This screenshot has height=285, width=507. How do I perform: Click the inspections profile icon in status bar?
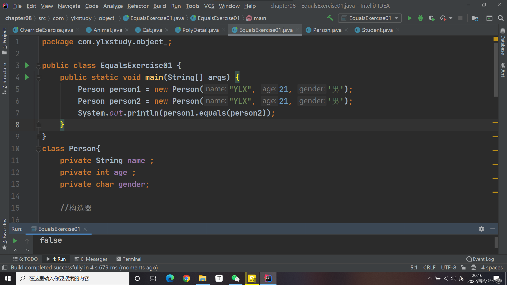pyautogui.click(x=473, y=268)
